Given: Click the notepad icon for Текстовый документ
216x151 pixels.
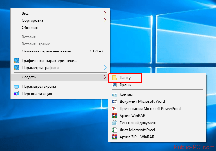Looking at the screenshot, I should pyautogui.click(x=114, y=123).
